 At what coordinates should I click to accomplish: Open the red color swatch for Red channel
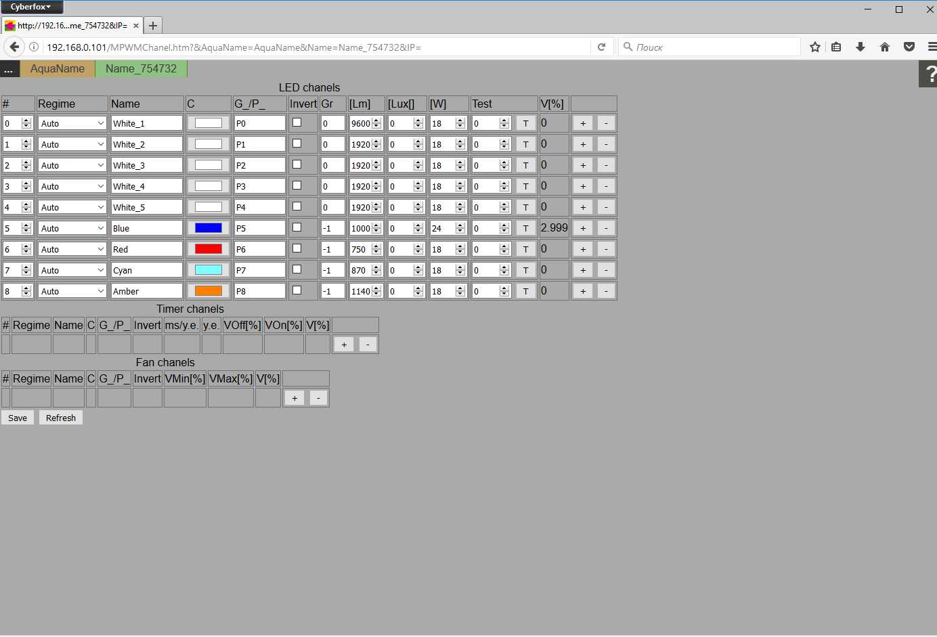point(209,249)
